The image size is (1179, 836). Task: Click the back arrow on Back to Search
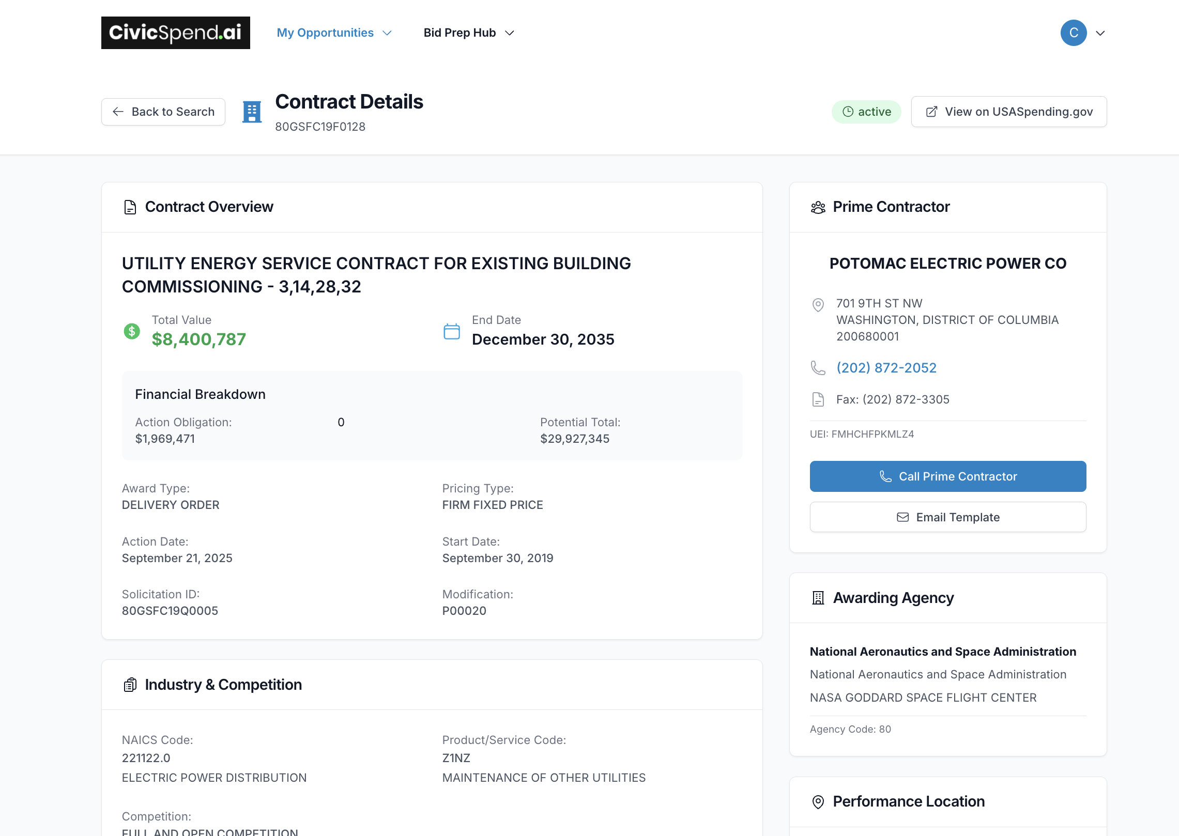[118, 112]
